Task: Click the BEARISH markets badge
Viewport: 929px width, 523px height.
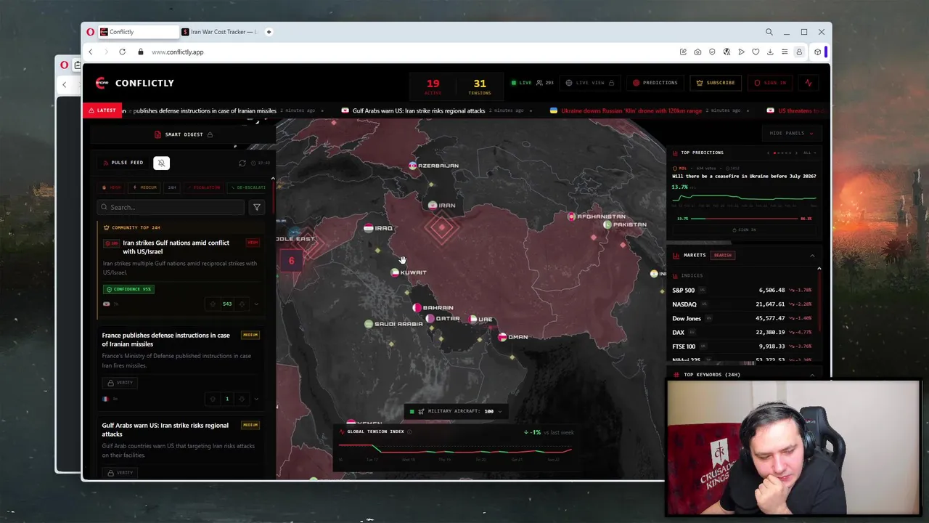Action: (x=723, y=256)
